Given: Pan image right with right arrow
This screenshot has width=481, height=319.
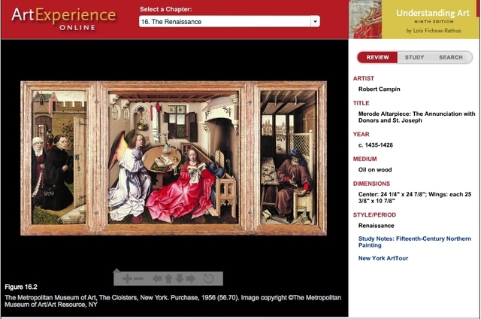Looking at the screenshot, I should [190, 279].
